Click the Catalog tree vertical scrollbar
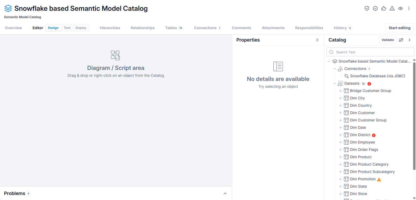Viewport: 416px width, 200px height. pos(414,116)
